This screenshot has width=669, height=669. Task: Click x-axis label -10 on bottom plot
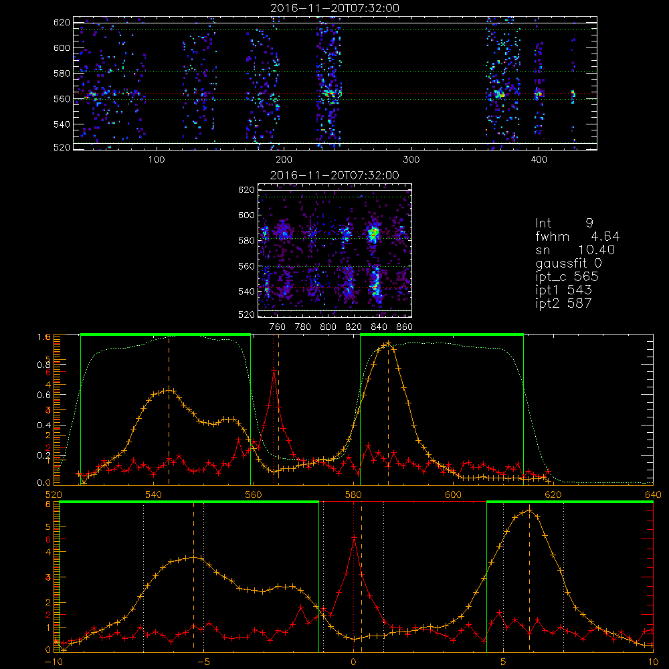[x=54, y=662]
